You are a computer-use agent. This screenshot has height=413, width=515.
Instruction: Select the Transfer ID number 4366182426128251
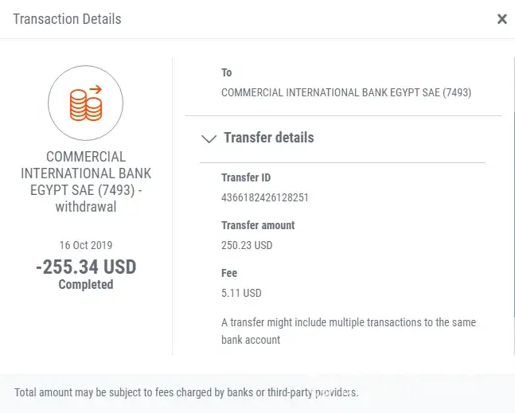click(264, 197)
